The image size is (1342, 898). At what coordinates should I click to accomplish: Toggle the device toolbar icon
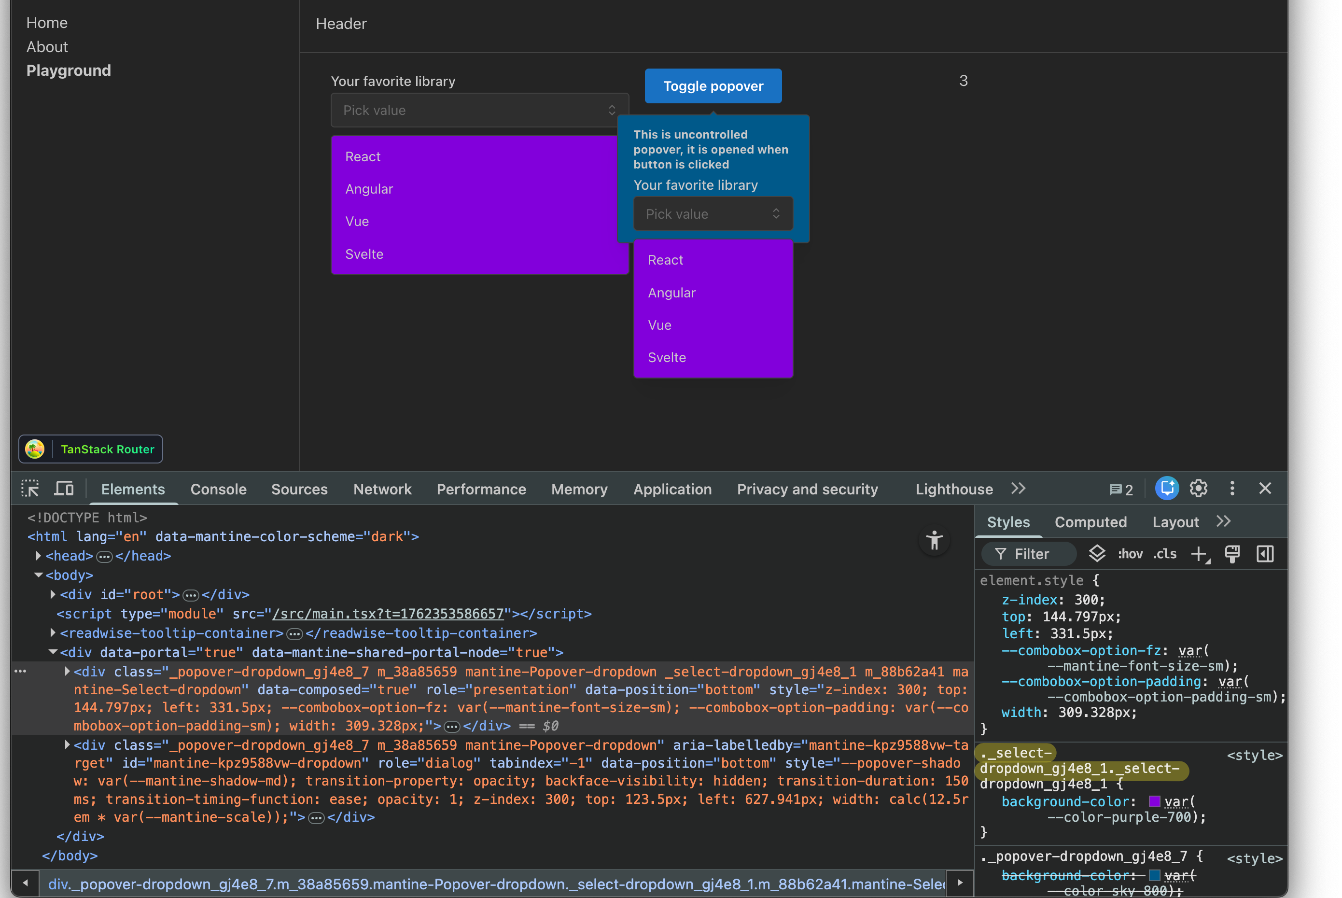[64, 489]
